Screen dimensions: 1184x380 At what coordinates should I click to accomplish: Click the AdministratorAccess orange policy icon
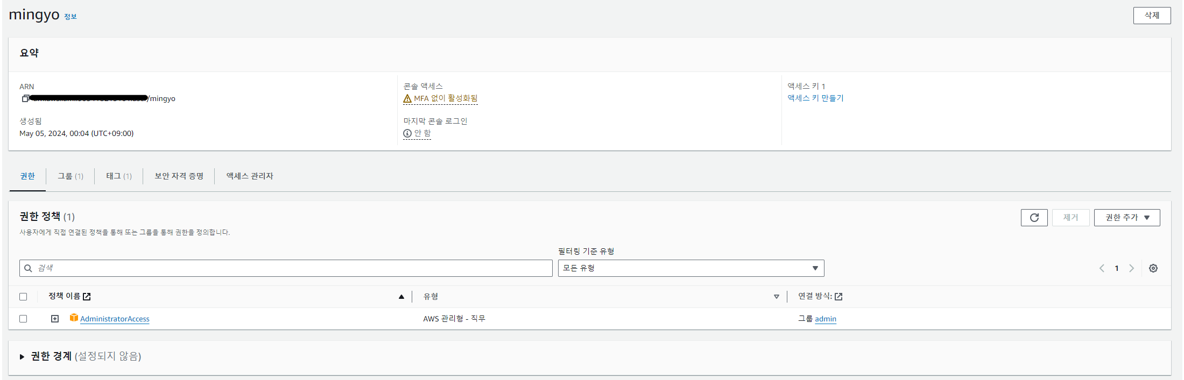[x=74, y=318]
